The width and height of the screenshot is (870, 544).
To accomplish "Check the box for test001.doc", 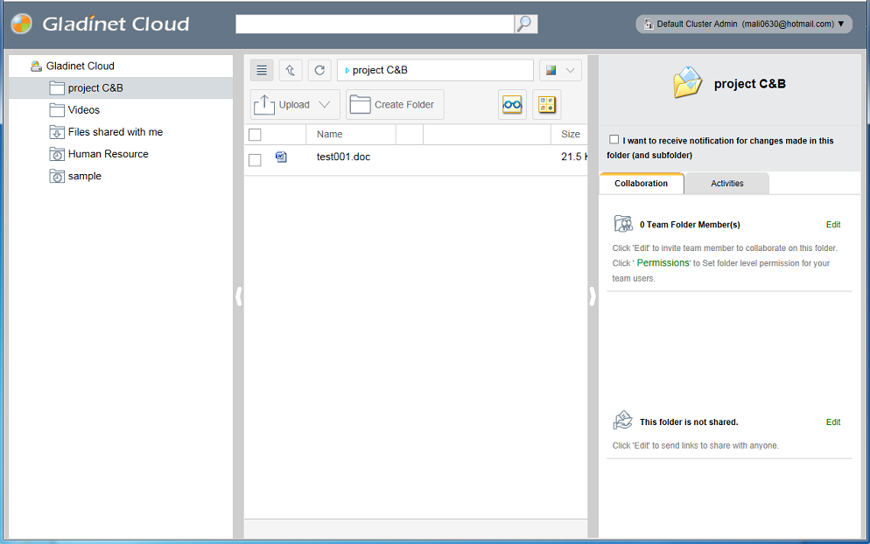I will coord(255,160).
